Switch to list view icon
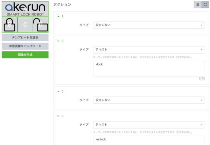This screenshot has width=210, height=145. tap(197, 5)
